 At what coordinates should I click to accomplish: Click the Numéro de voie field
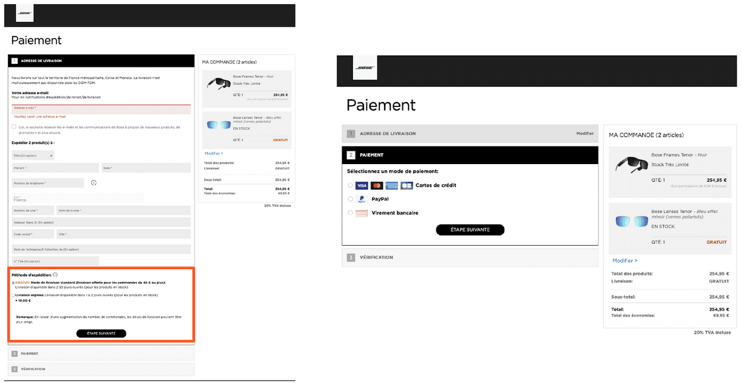pos(33,210)
